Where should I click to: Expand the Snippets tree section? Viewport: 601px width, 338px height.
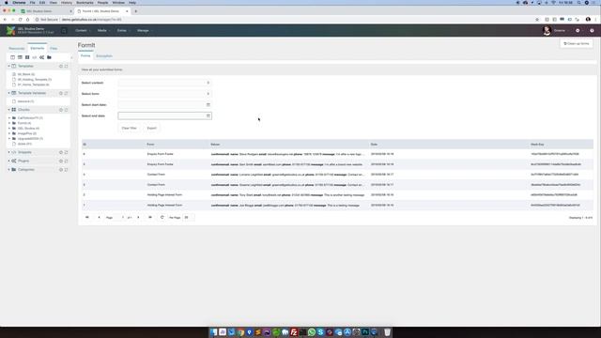tap(9, 152)
